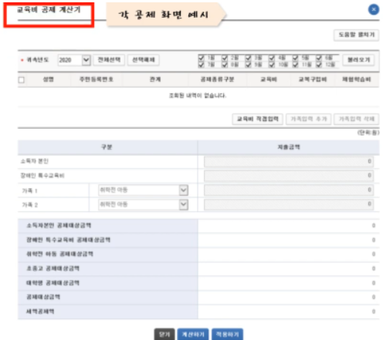Toggle the 8월 checkbox
The height and width of the screenshot is (340, 383).
click(x=225, y=65)
